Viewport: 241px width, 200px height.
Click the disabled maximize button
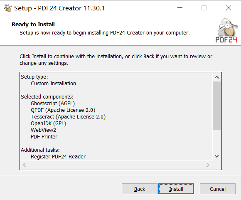(204, 8)
